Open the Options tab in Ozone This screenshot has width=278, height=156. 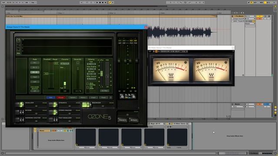(73, 97)
